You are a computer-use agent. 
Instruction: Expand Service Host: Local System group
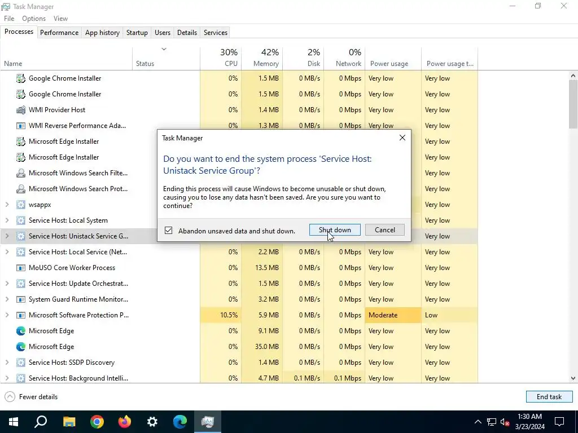7,220
